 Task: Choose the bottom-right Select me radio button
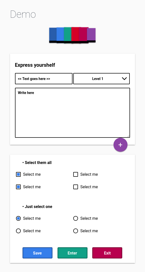[x=75, y=231]
